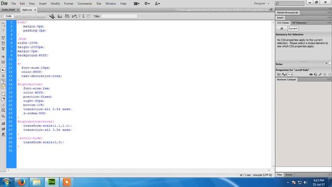Open the Adobe BrowserLab panel options menu

[x=329, y=12]
